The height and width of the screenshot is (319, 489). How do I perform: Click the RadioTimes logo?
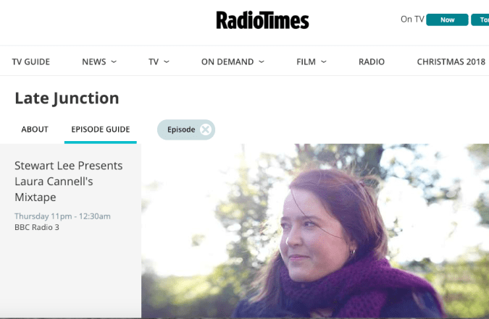[262, 20]
